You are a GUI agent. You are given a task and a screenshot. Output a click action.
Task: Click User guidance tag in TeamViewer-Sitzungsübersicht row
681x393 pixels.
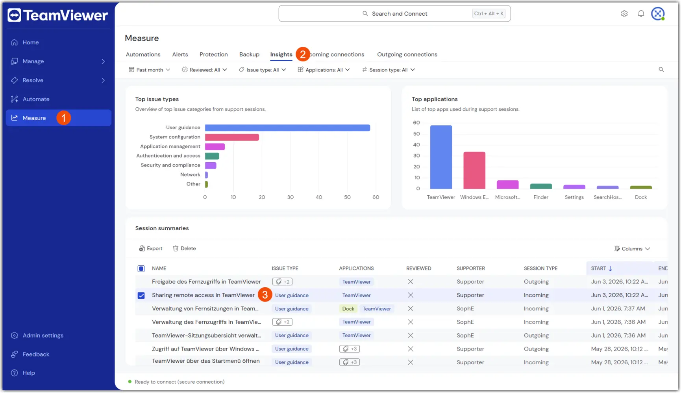click(x=292, y=335)
